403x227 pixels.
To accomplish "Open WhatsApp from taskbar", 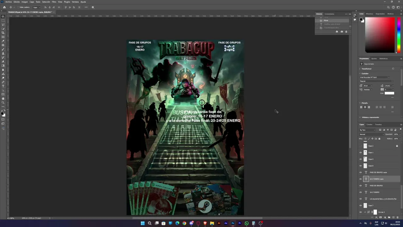I will point(247,223).
